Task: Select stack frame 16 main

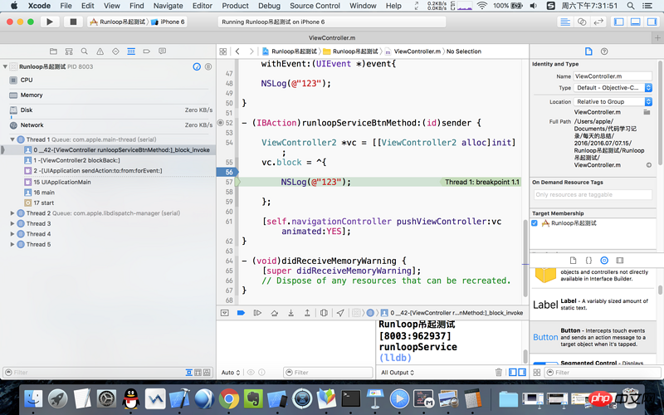Action: tap(43, 192)
